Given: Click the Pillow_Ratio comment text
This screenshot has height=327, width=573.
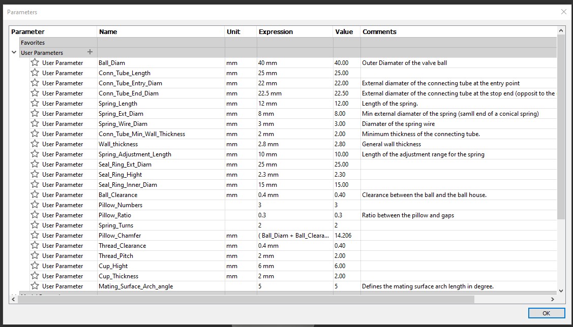Looking at the screenshot, I should (x=408, y=215).
